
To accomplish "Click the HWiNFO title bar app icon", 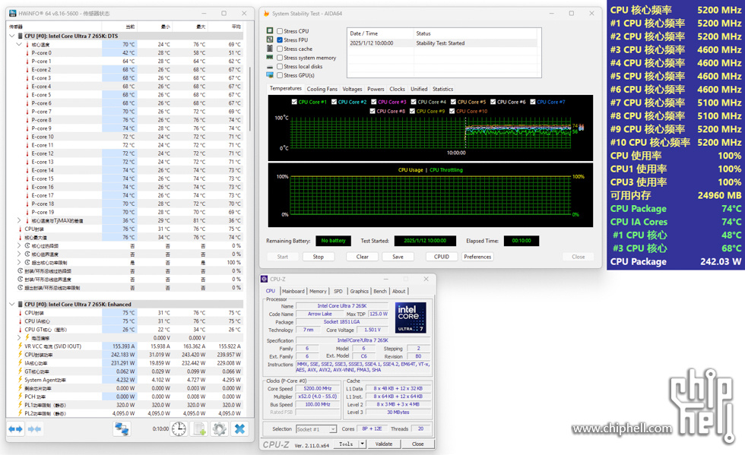I will [x=12, y=14].
